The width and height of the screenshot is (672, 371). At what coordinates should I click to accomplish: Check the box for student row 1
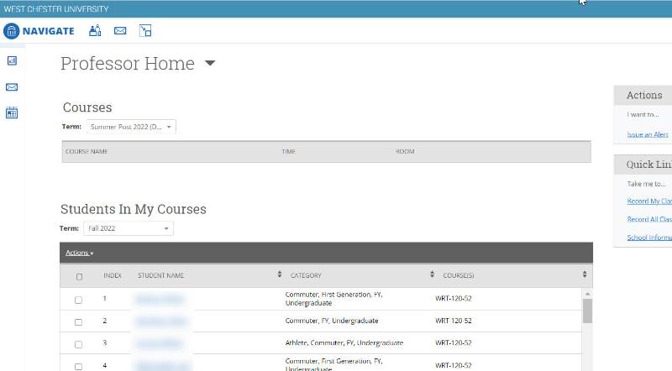click(79, 300)
